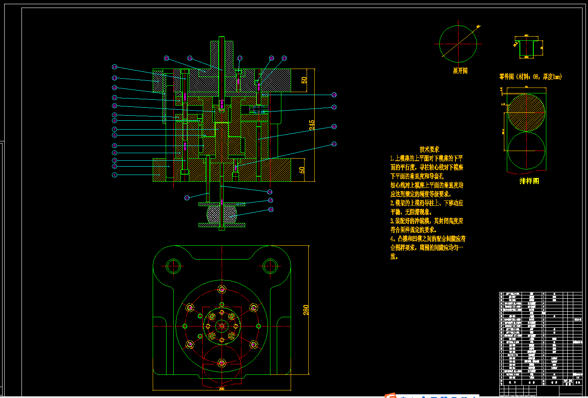Select part balloon number 9
This screenshot has width=588, height=398.
[x=114, y=115]
